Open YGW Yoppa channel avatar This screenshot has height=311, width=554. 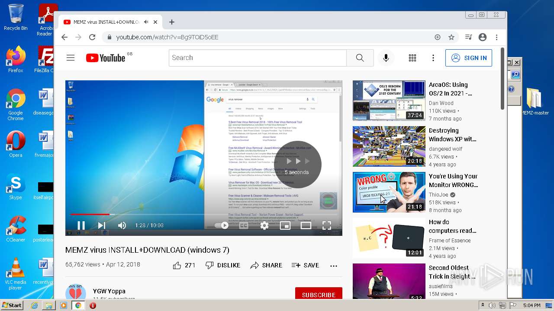(76, 292)
